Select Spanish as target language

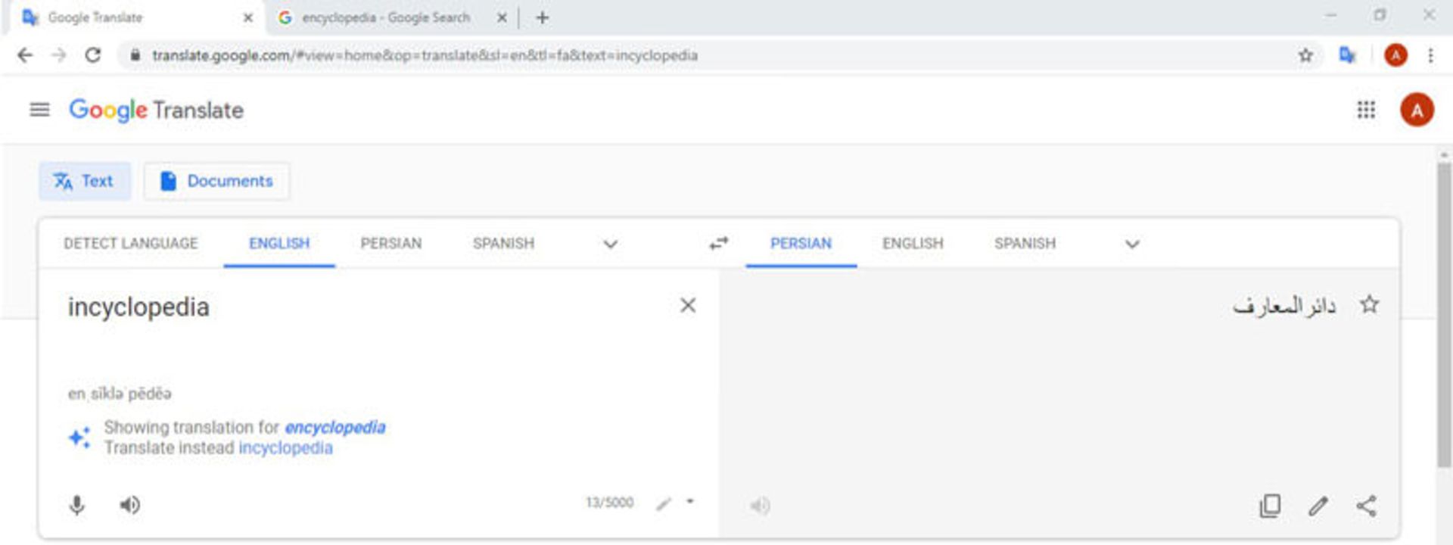pyautogui.click(x=1025, y=244)
